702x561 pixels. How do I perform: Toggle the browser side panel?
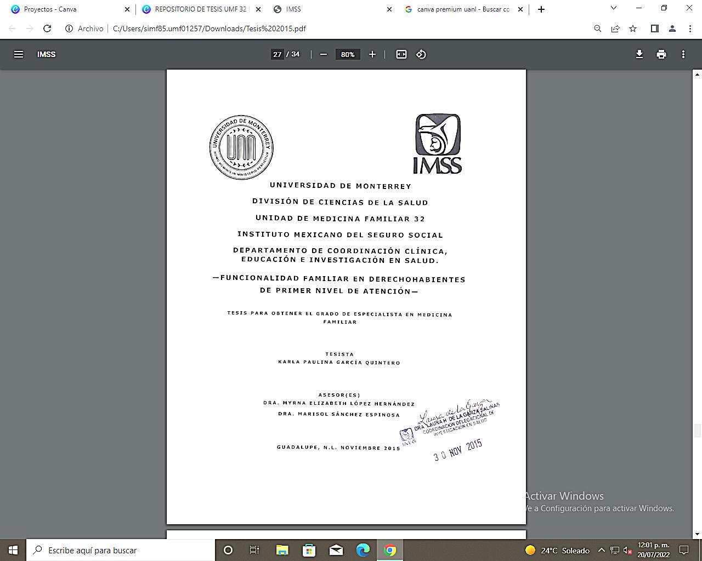click(654, 28)
